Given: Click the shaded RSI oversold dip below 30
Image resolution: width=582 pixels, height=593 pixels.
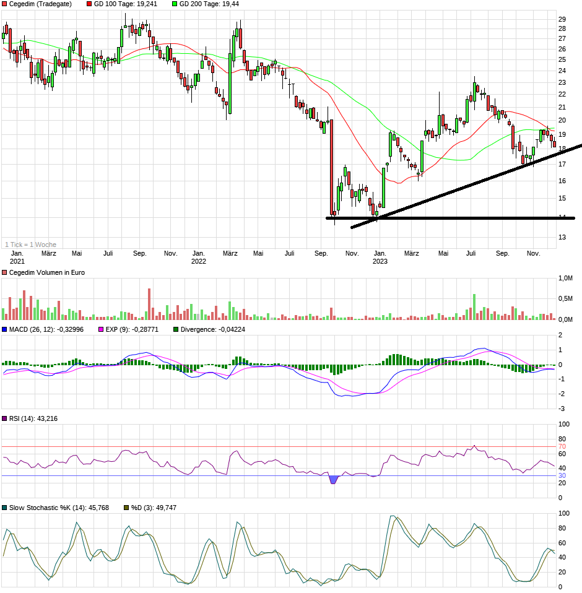Looking at the screenshot, I should (333, 480).
